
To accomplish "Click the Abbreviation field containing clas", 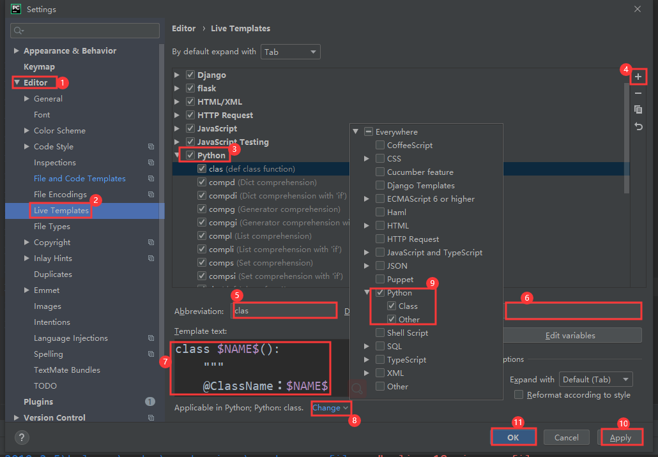I will 284,311.
